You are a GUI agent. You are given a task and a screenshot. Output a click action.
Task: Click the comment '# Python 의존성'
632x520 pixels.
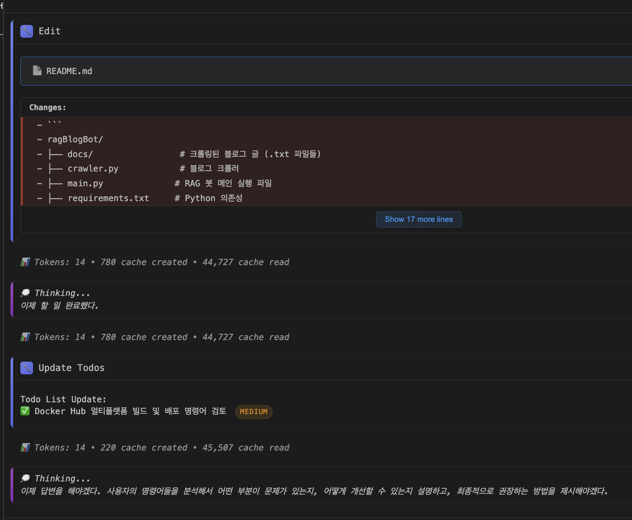pos(208,198)
